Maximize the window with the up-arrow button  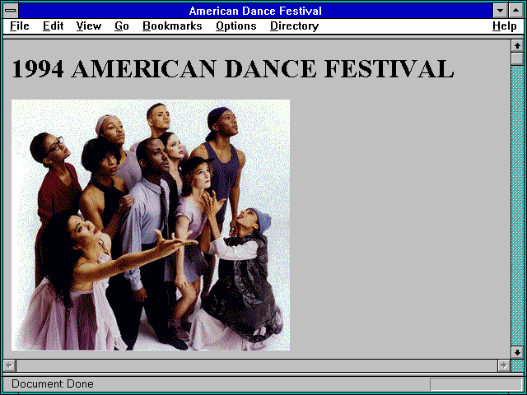(516, 11)
